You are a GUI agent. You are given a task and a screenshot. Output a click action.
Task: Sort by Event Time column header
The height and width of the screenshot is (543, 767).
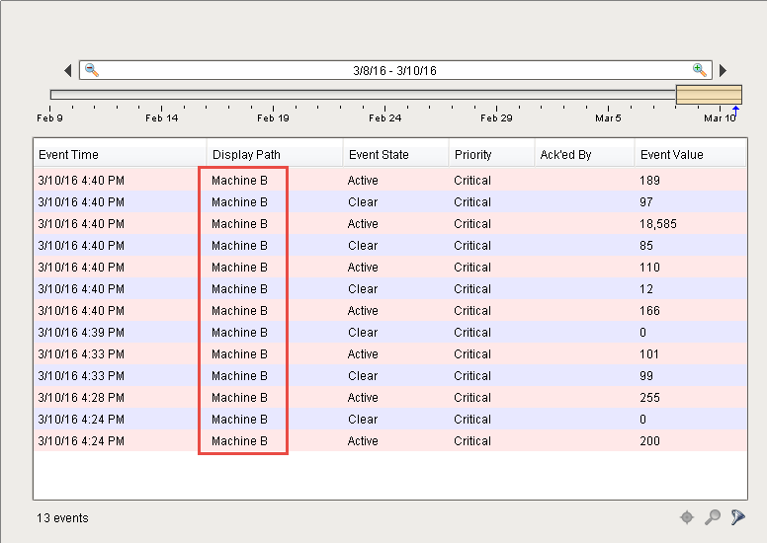click(121, 154)
